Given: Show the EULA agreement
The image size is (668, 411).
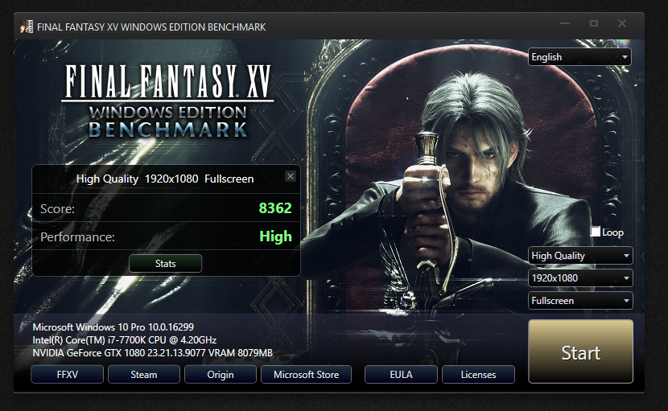Looking at the screenshot, I should point(401,374).
